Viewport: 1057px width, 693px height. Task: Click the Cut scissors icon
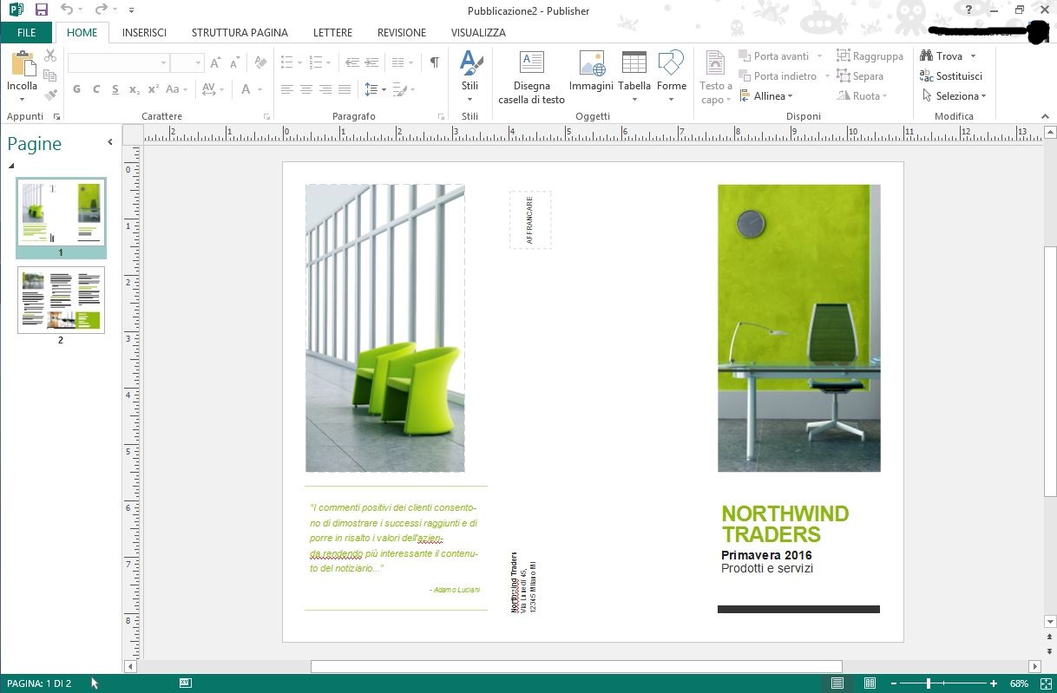50,56
